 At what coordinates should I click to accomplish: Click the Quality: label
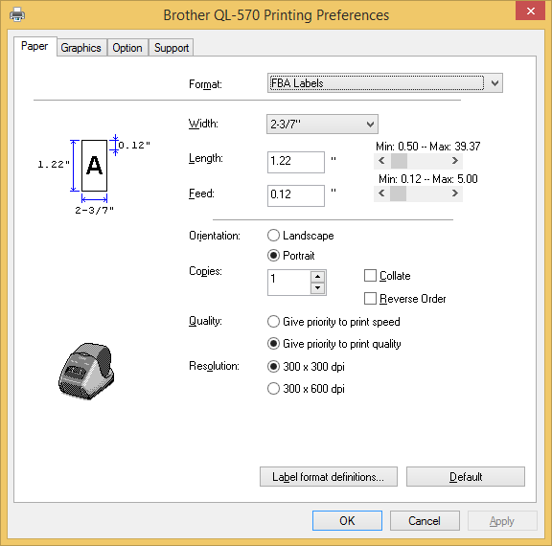point(205,321)
